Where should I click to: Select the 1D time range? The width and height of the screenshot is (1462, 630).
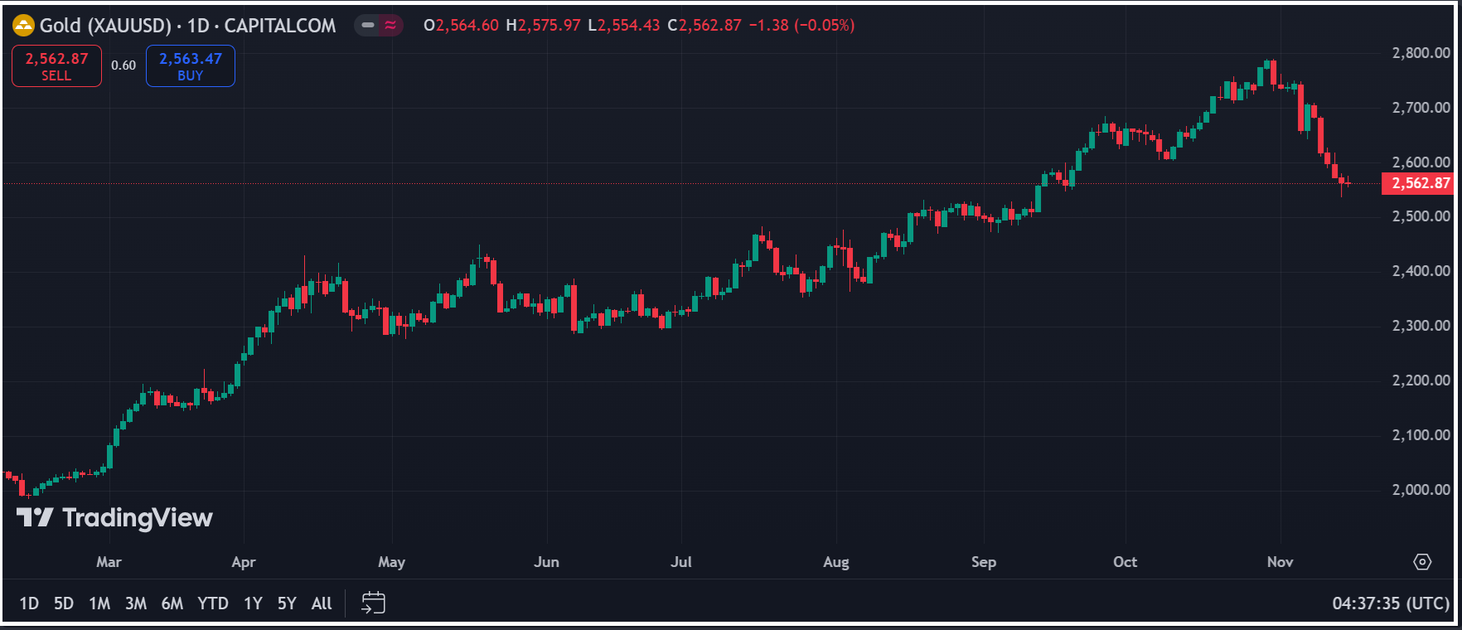(29, 603)
